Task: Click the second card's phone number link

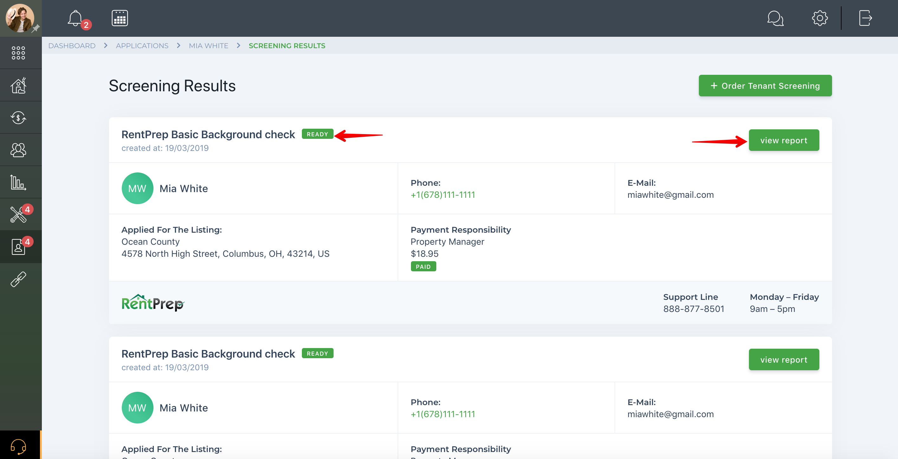Action: [443, 414]
